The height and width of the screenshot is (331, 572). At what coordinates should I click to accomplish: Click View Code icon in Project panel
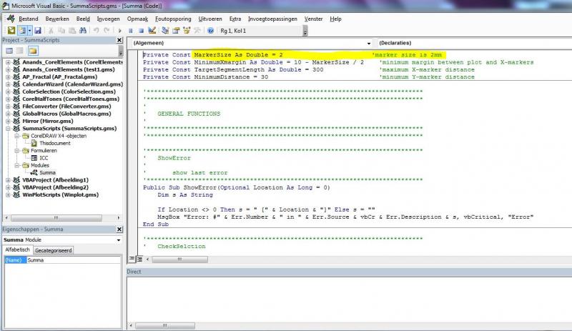click(x=9, y=51)
